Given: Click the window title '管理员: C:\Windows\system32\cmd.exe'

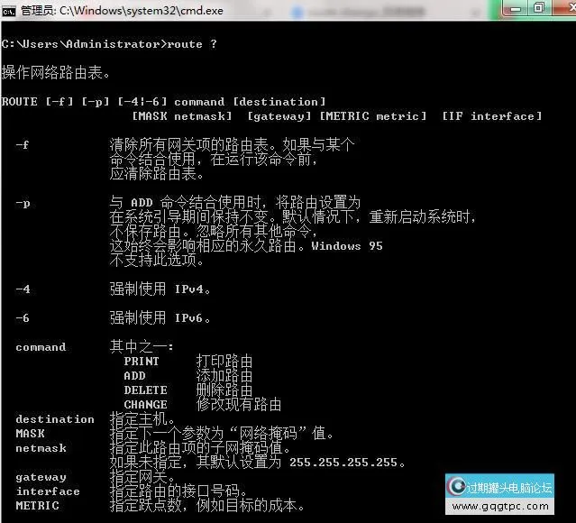Looking at the screenshot, I should tap(122, 11).
